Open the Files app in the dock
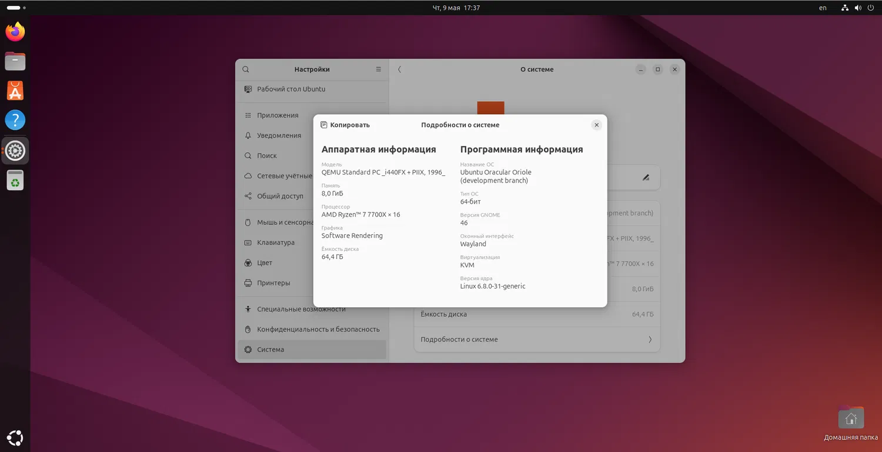The height and width of the screenshot is (452, 882). tap(15, 61)
